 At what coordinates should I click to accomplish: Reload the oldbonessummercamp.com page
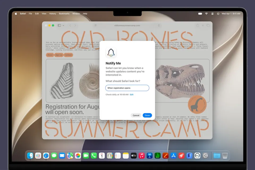159,25
